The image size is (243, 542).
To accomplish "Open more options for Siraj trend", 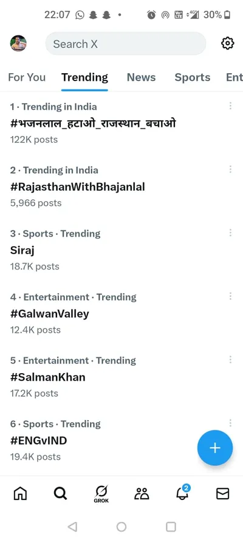I will pyautogui.click(x=230, y=233).
